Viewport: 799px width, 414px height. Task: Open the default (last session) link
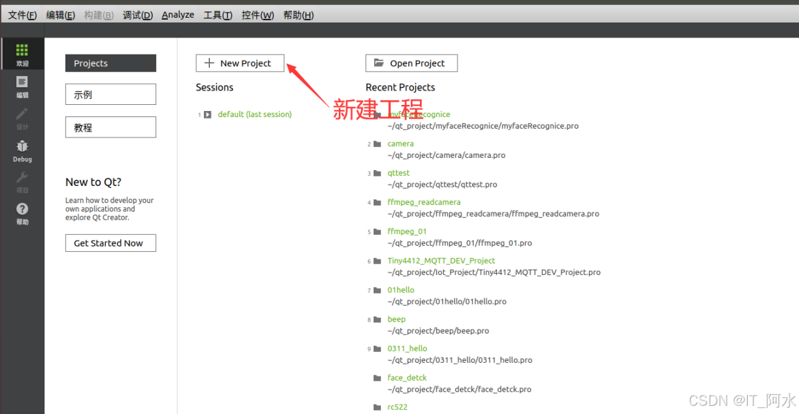click(255, 114)
